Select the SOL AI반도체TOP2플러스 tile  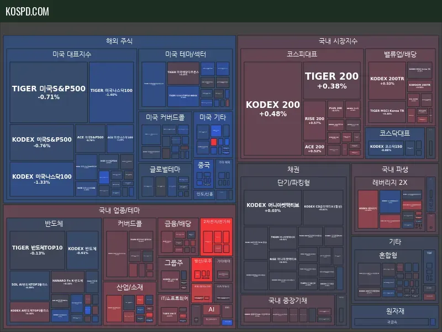tap(30, 286)
